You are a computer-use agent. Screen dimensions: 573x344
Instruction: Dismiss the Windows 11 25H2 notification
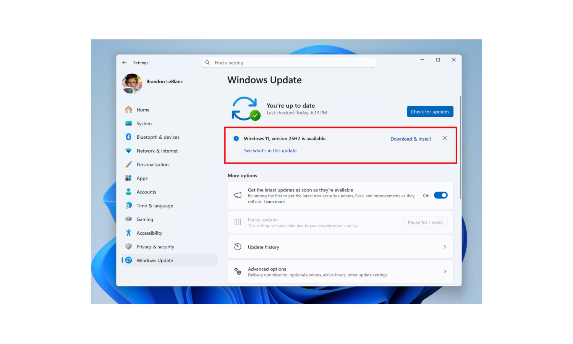coord(444,138)
